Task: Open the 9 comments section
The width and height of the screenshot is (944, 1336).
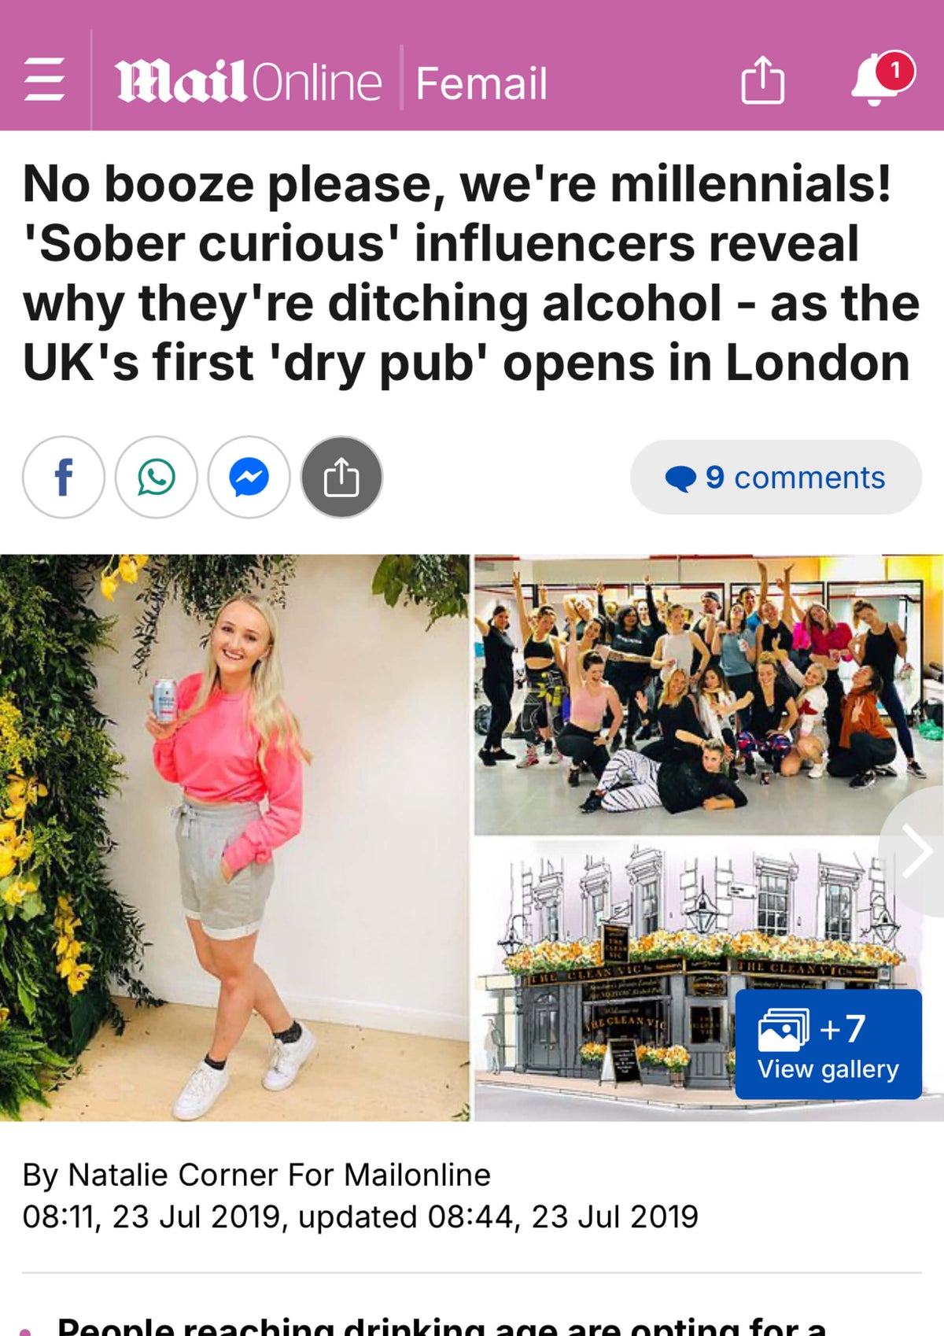Action: point(776,477)
